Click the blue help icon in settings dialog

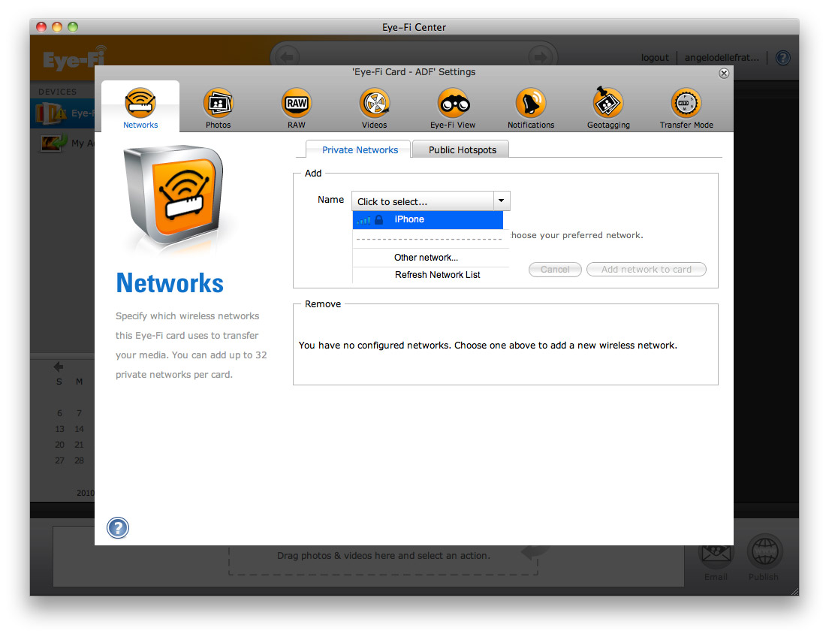pyautogui.click(x=118, y=527)
